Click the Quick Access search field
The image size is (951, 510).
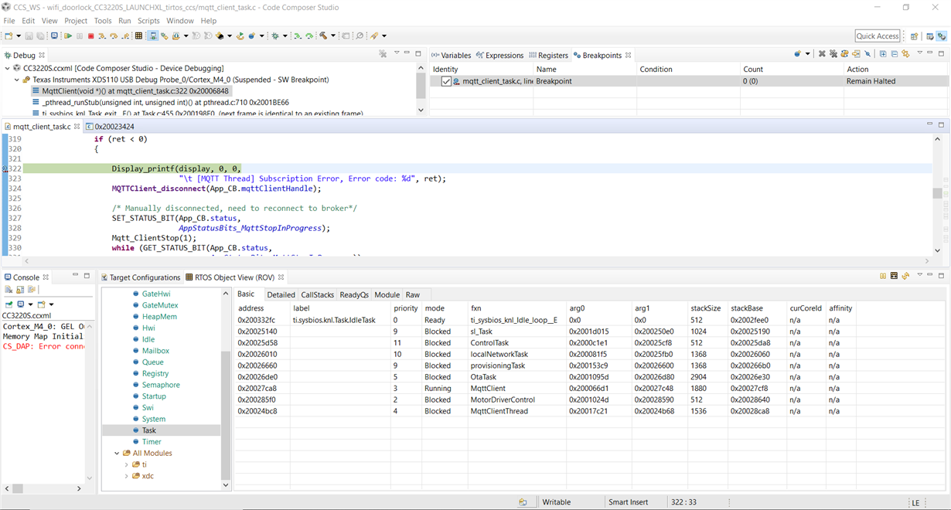click(x=878, y=36)
